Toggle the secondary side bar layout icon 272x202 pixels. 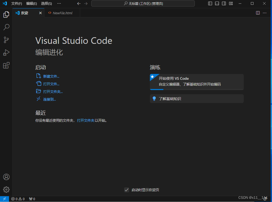pyautogui.click(x=224, y=3)
